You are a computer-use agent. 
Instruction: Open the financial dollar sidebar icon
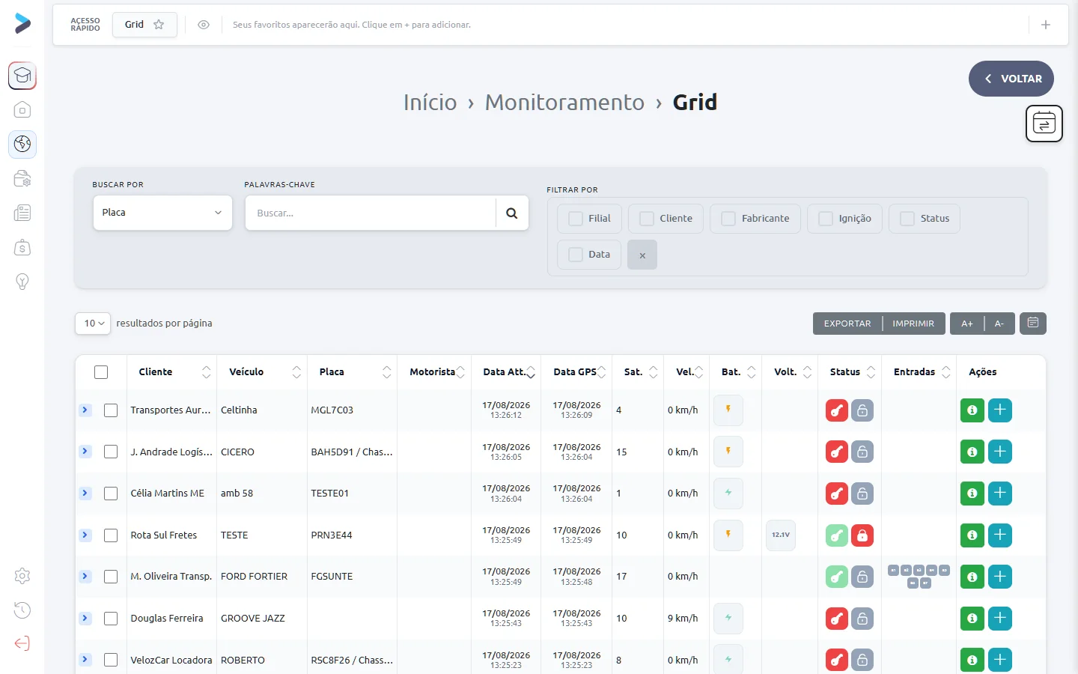[x=22, y=247]
